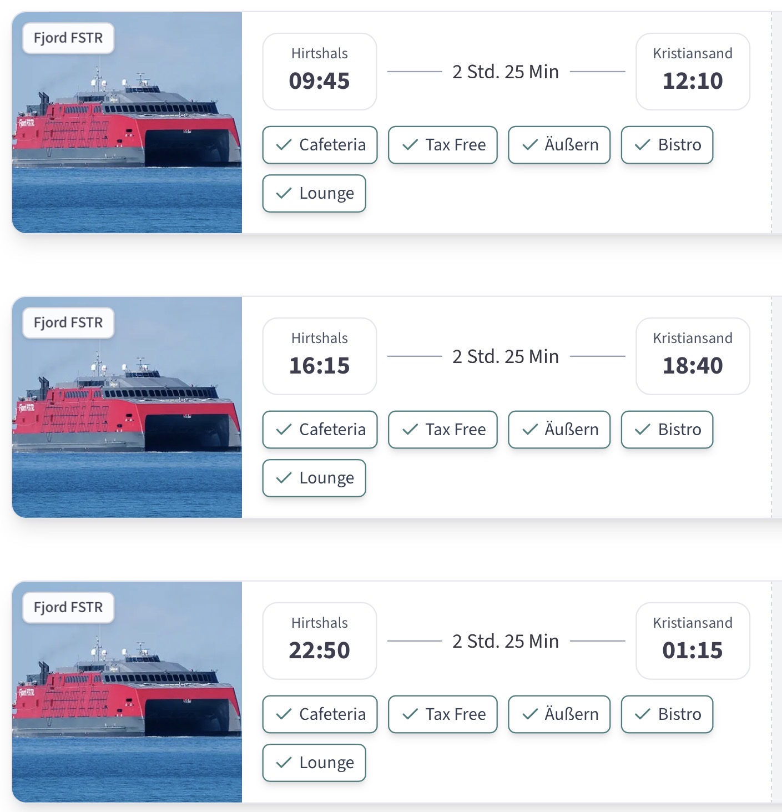Select the Bistro chip for 16:15 sailing

(x=667, y=430)
